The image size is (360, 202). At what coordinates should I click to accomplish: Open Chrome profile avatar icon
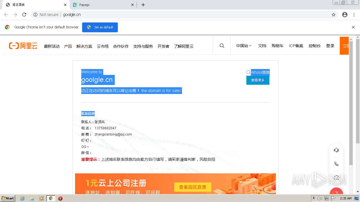pos(345,15)
